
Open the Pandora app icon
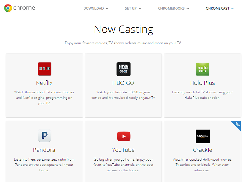[45, 136]
